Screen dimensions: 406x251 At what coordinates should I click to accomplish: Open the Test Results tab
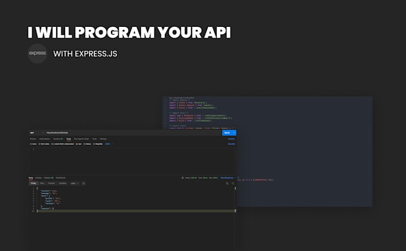60,178
